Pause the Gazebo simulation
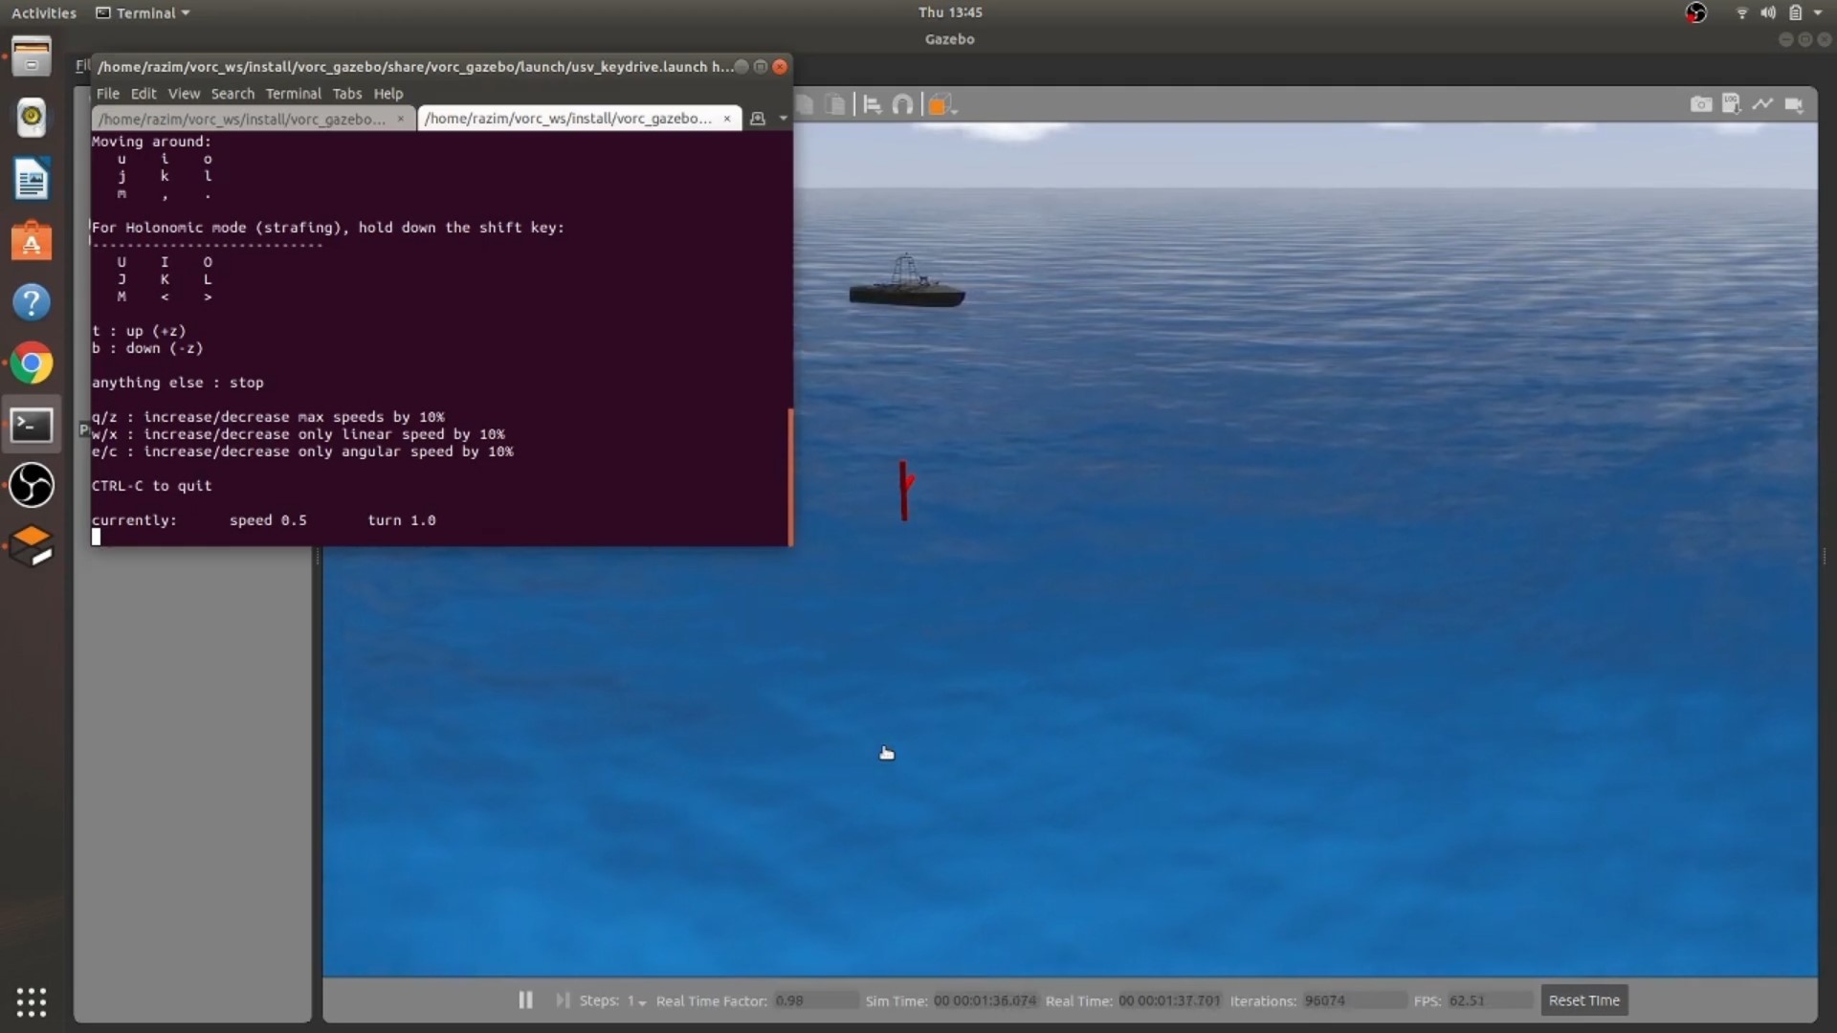The image size is (1837, 1033). click(x=525, y=1000)
